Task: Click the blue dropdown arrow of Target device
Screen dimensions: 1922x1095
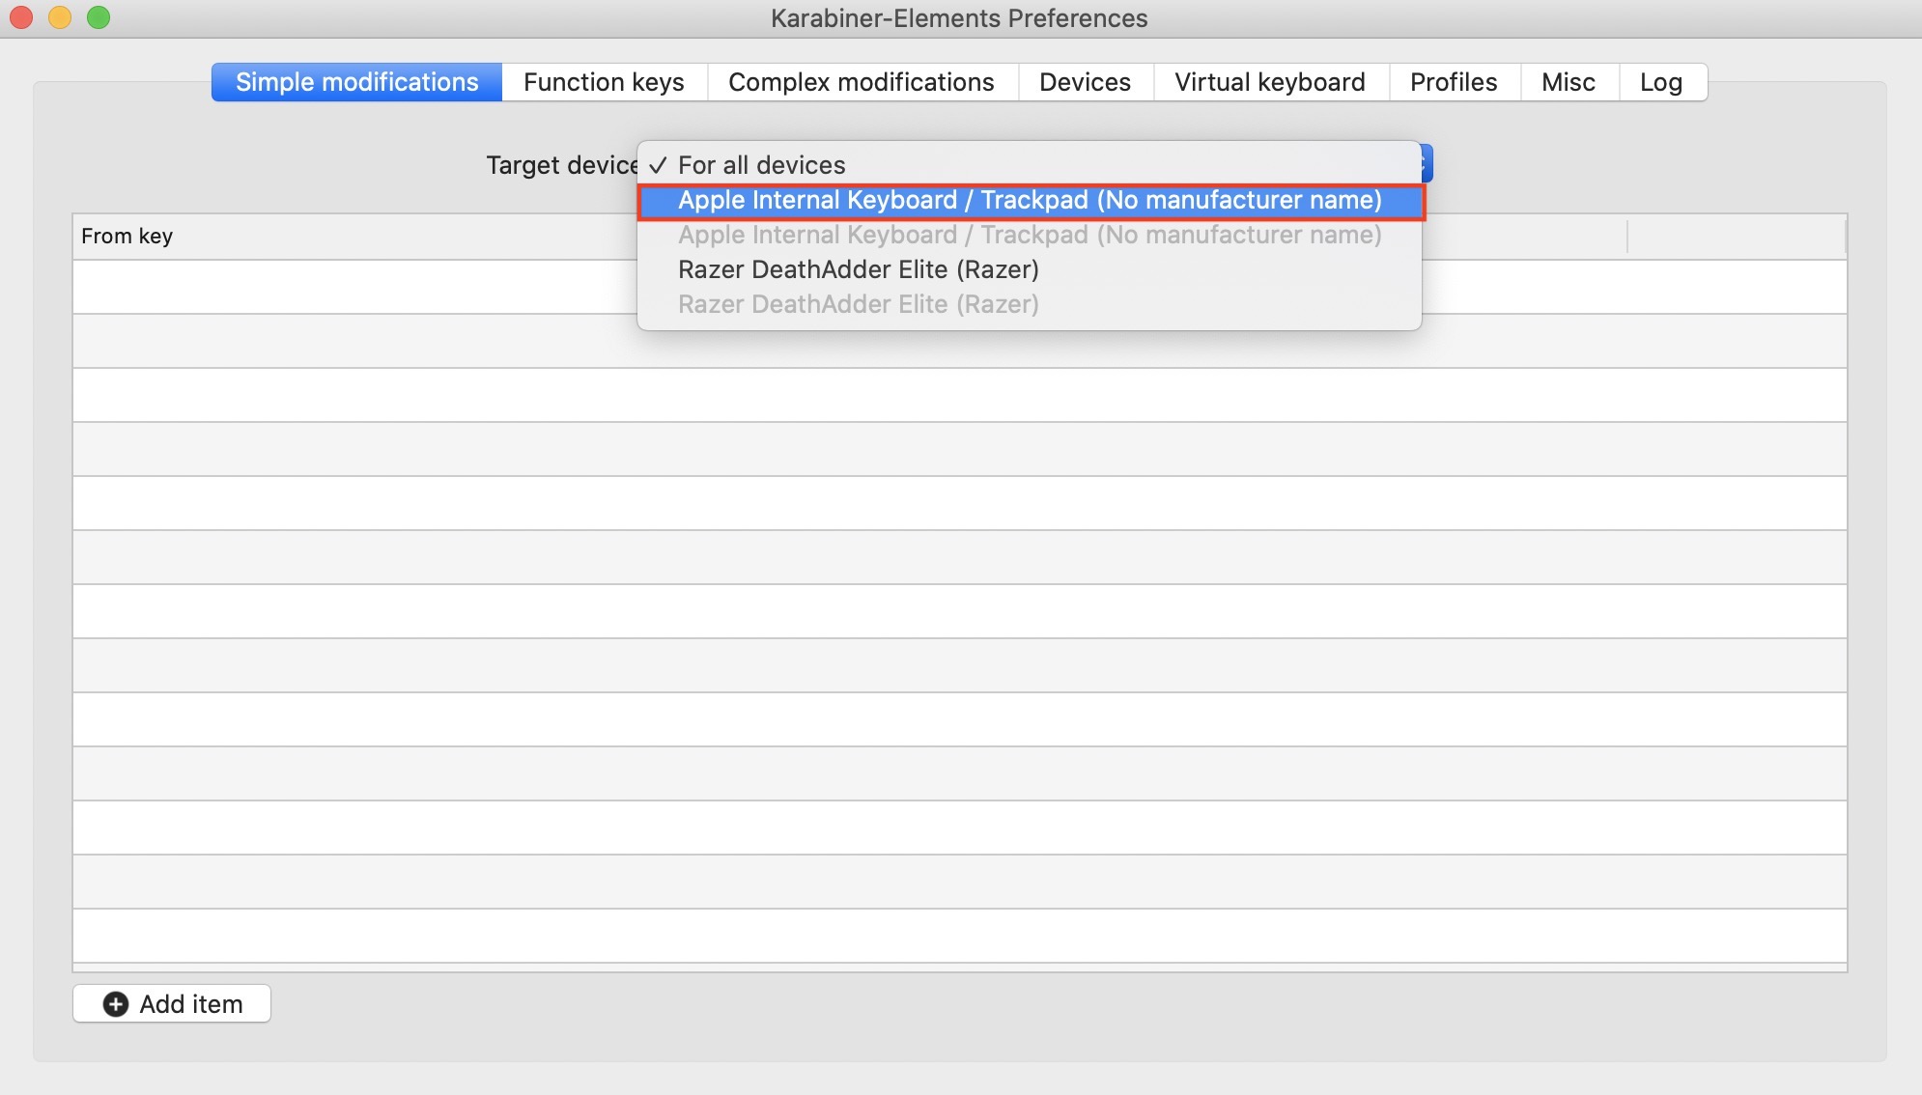Action: 1426,163
